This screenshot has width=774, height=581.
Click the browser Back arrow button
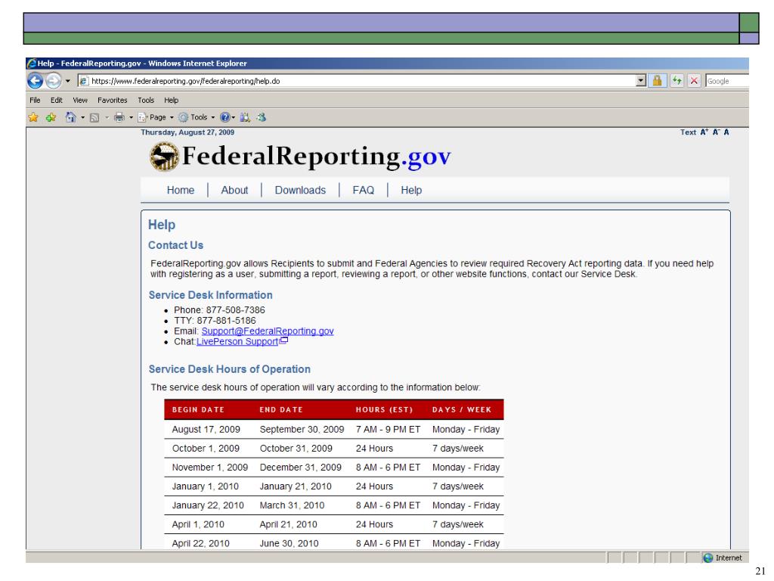tap(35, 80)
